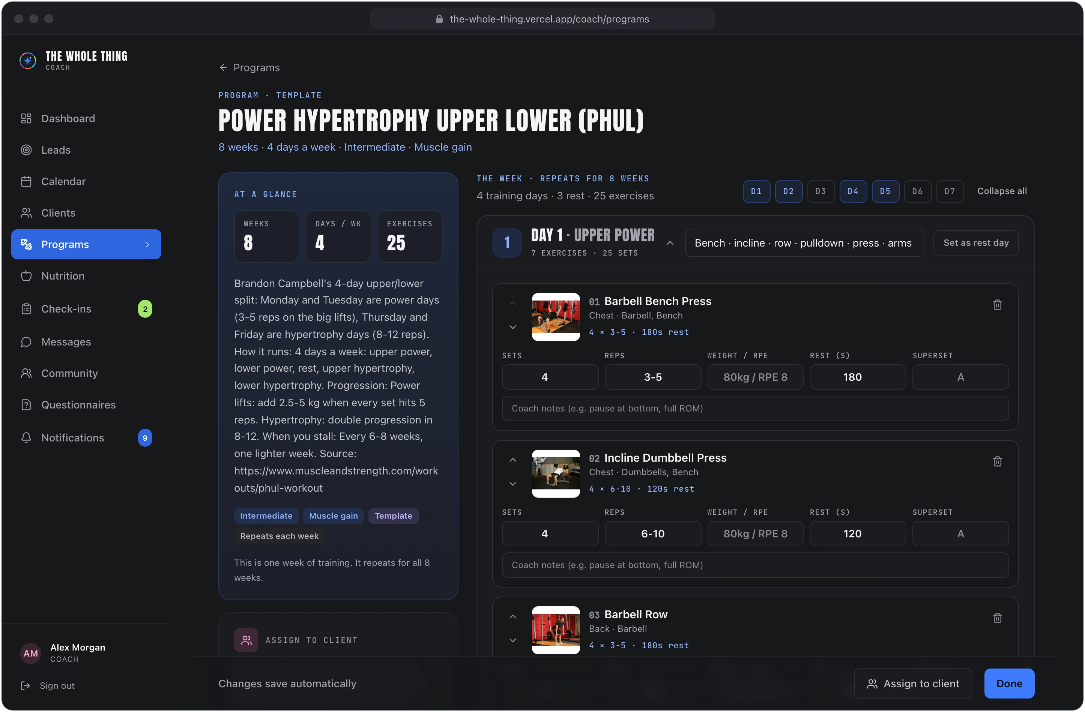
Task: Open the Alex Morgan profile avatar
Action: pos(30,653)
